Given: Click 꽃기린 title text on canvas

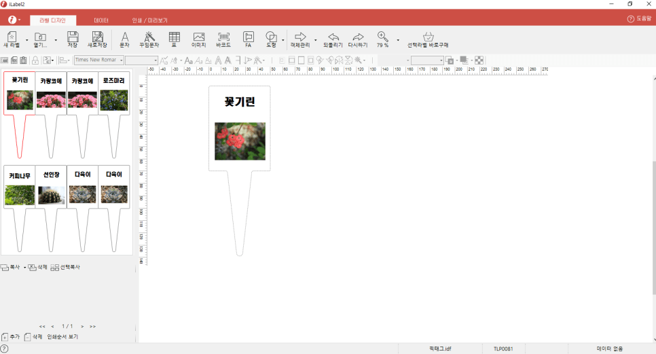Looking at the screenshot, I should pos(240,102).
